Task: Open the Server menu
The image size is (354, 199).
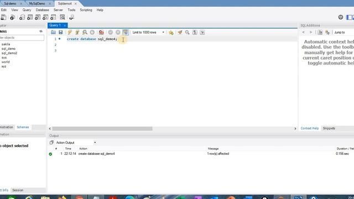Action: [58, 10]
